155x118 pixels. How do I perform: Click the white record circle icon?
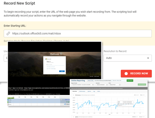pyautogui.click(x=126, y=73)
